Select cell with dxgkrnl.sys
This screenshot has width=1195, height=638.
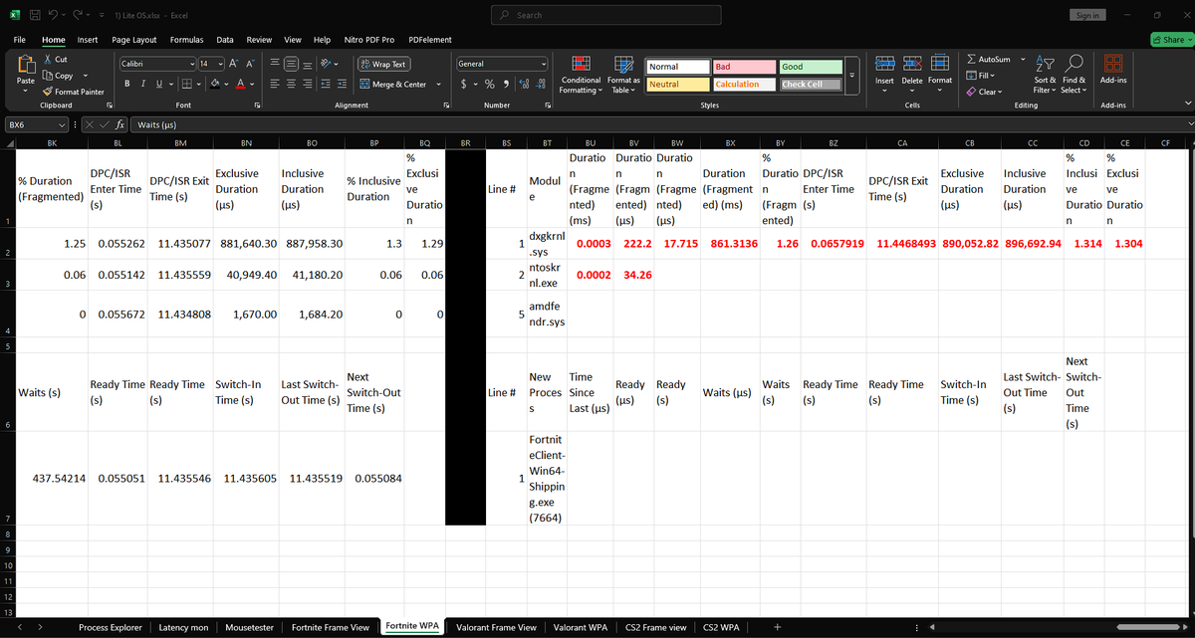(546, 245)
